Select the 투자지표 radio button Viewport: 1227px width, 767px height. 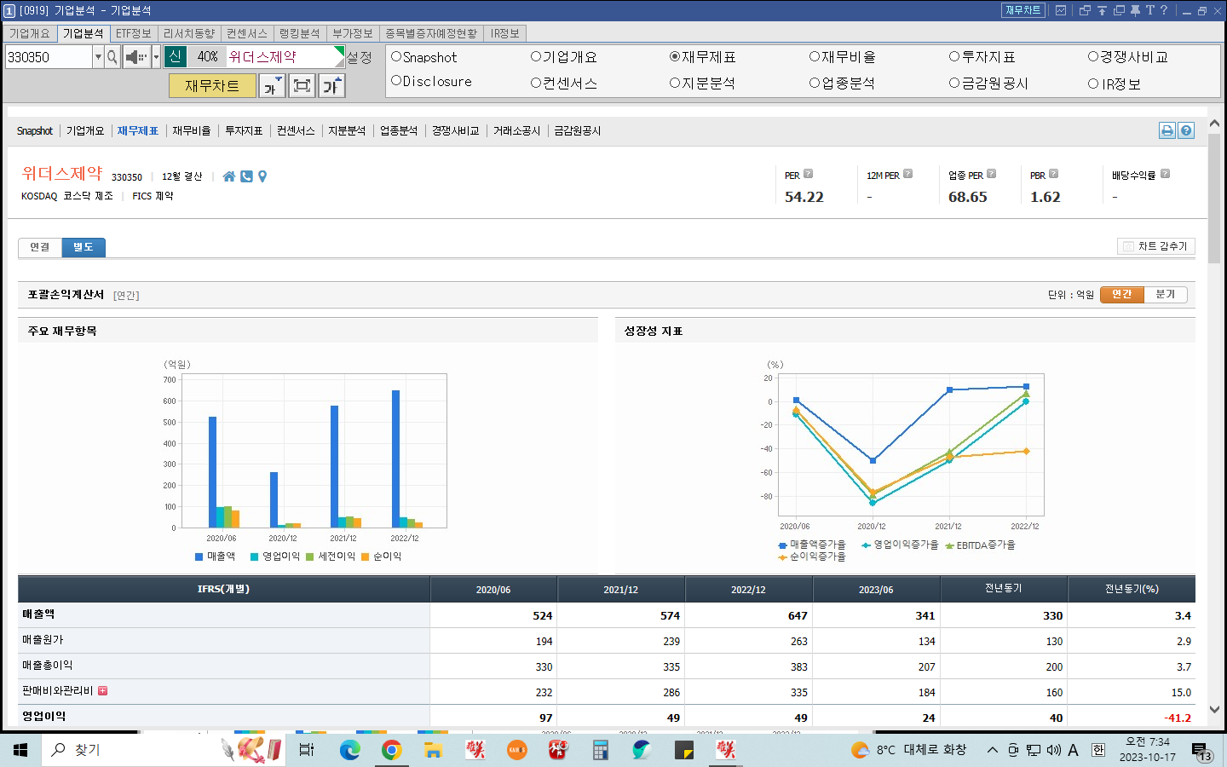[x=954, y=57]
